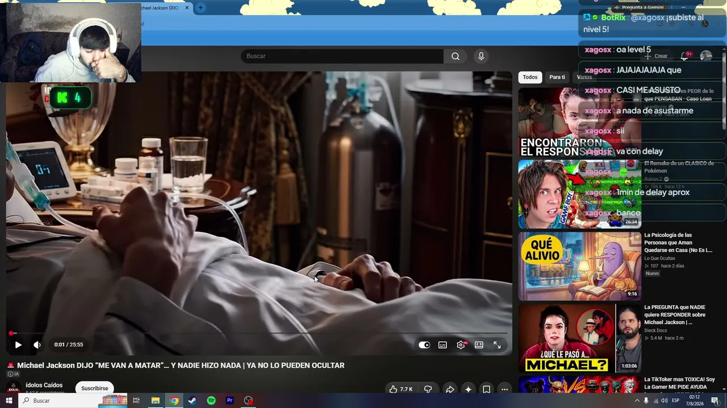Image resolution: width=727 pixels, height=408 pixels.
Task: Open the Dieck Docs channel link
Action: (658, 330)
